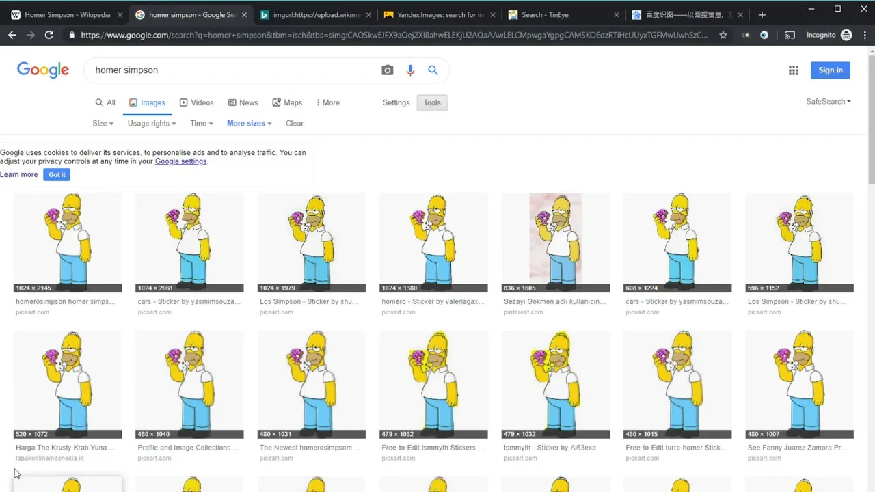Clear all search filters
This screenshot has height=492, width=875.
(x=294, y=123)
